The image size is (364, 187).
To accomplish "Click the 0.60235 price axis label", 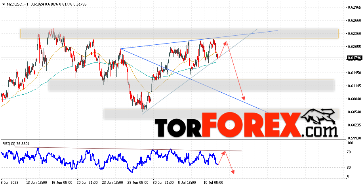I will [354, 125].
